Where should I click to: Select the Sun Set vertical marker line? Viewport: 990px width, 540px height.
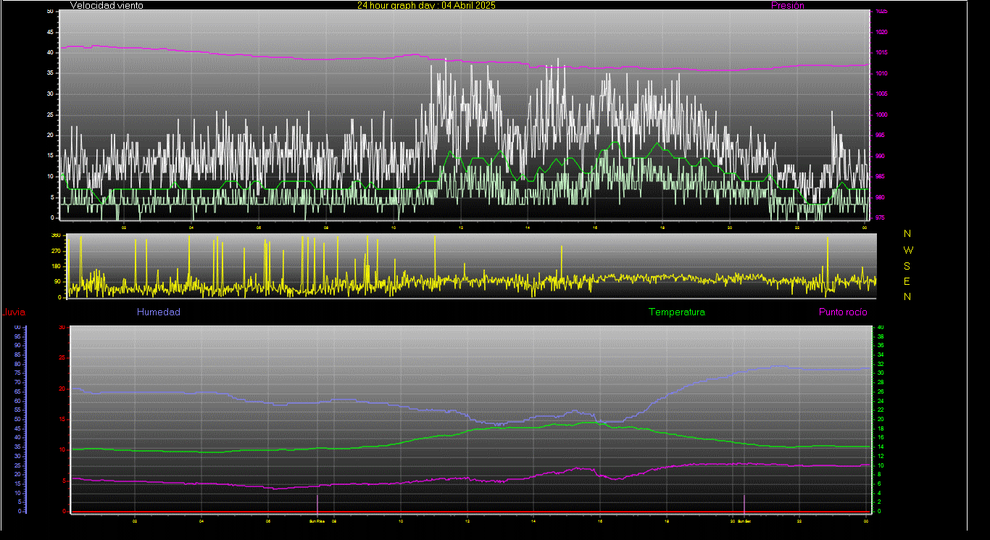744,503
